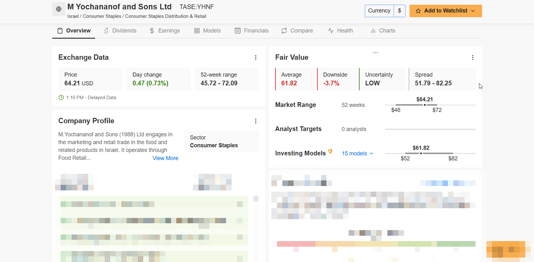Click the Compare arrows icon

[x=284, y=31]
